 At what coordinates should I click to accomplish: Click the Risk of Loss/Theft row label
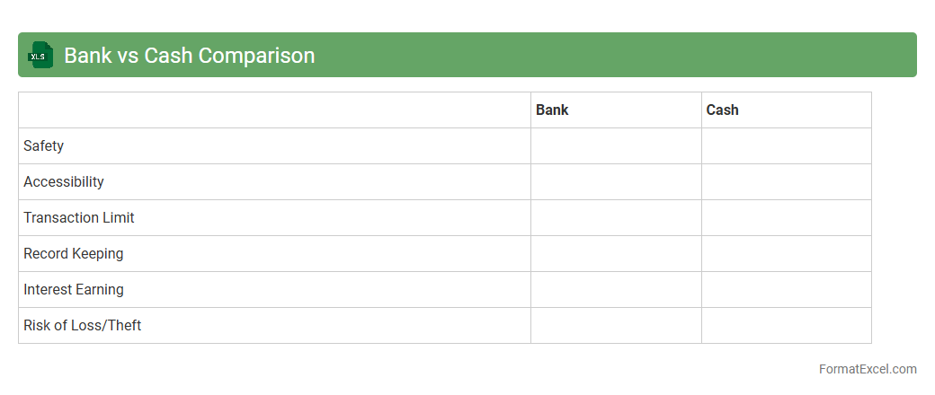(83, 326)
